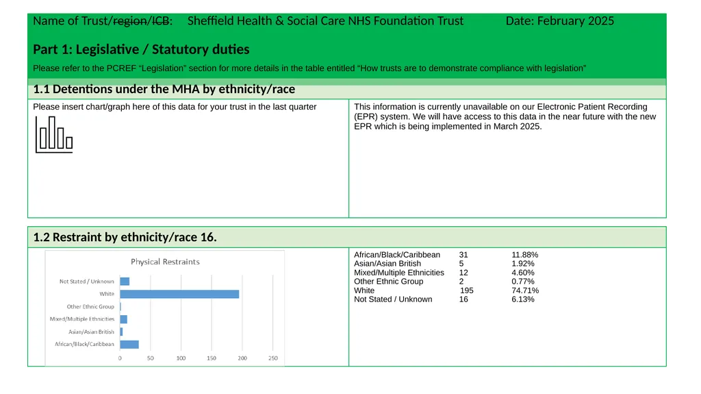Select 'Sheffield Health & Social Care NHS Foundation Trust'

tap(325, 21)
